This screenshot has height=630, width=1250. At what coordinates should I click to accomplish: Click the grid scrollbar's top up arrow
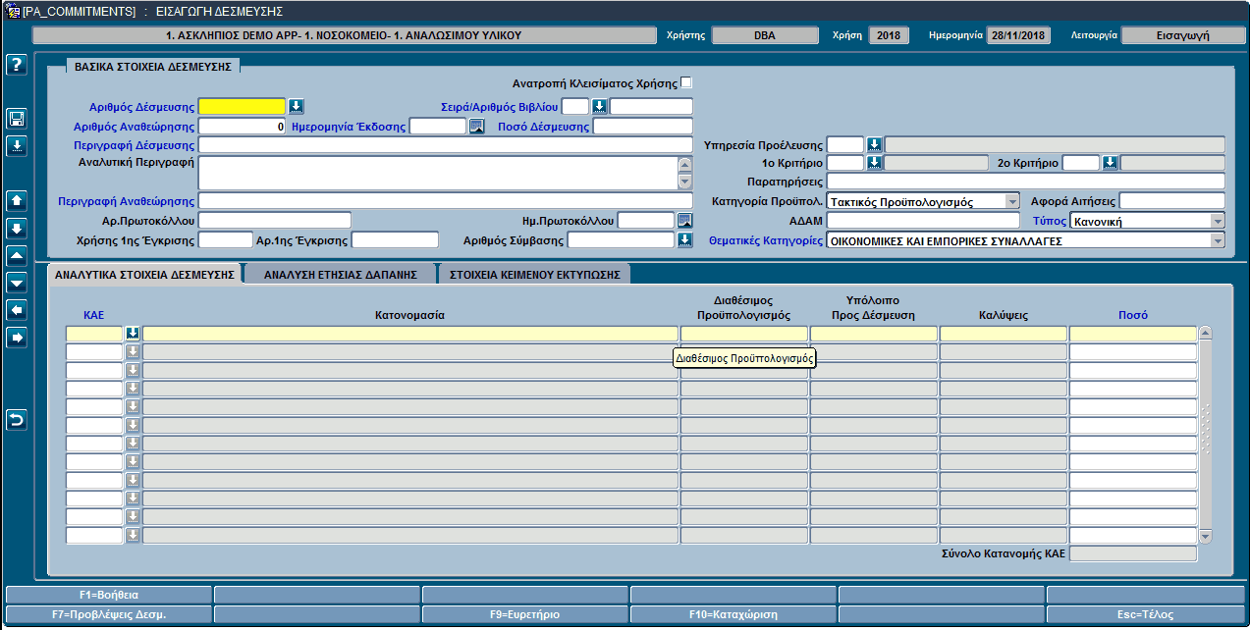(1206, 333)
